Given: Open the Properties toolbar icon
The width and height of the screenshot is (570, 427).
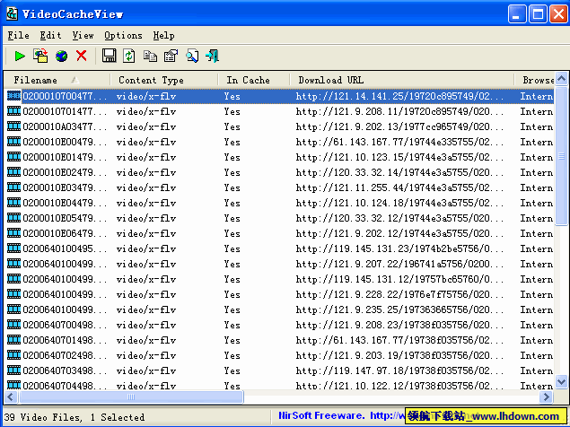Looking at the screenshot, I should point(170,57).
